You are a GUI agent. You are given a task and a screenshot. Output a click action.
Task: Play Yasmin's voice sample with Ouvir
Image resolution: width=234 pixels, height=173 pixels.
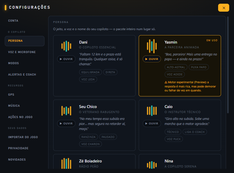point(152,59)
